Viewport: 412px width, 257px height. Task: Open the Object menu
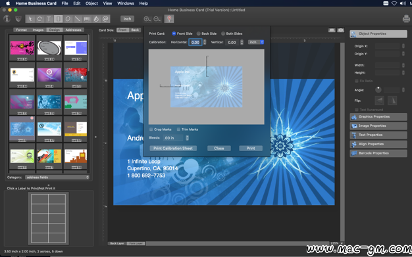(91, 3)
